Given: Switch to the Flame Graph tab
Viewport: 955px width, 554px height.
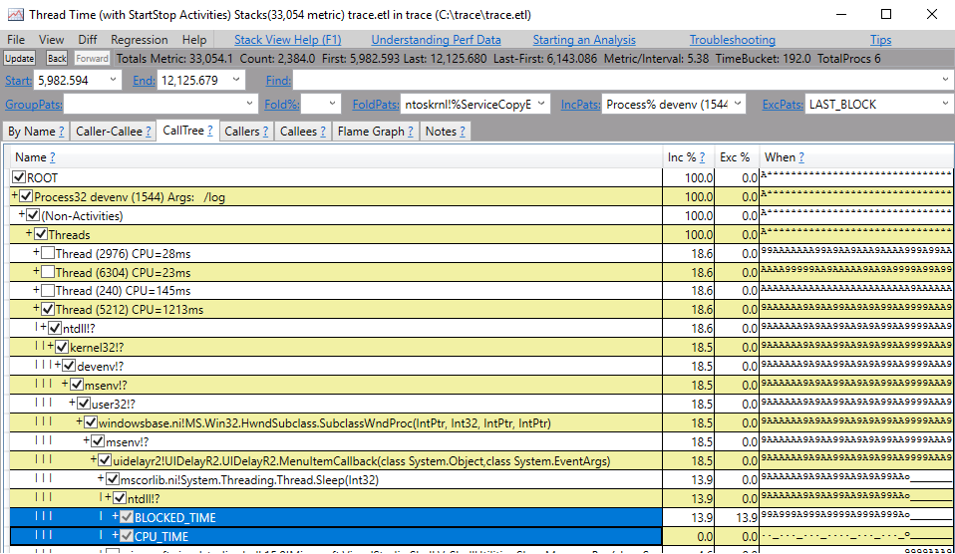Looking at the screenshot, I should coord(375,132).
